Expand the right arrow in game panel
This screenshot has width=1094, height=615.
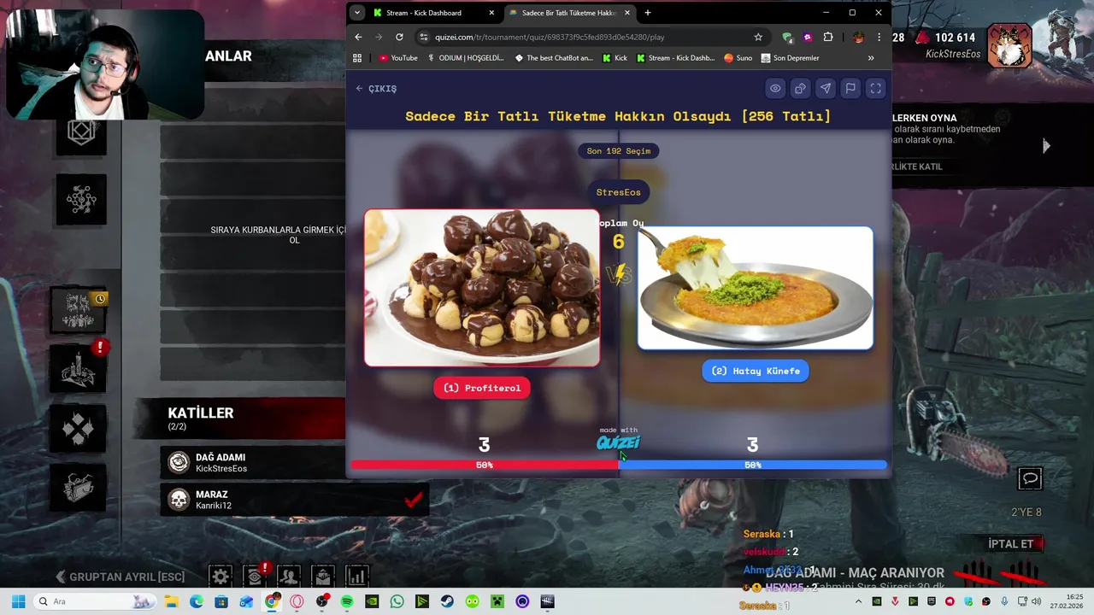pyautogui.click(x=1046, y=146)
